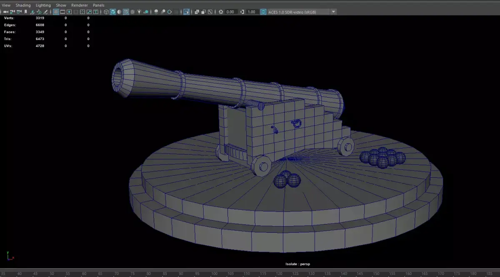Toggle the Isolate Select icon
Viewport: 500px width, 277px height.
coord(186,12)
